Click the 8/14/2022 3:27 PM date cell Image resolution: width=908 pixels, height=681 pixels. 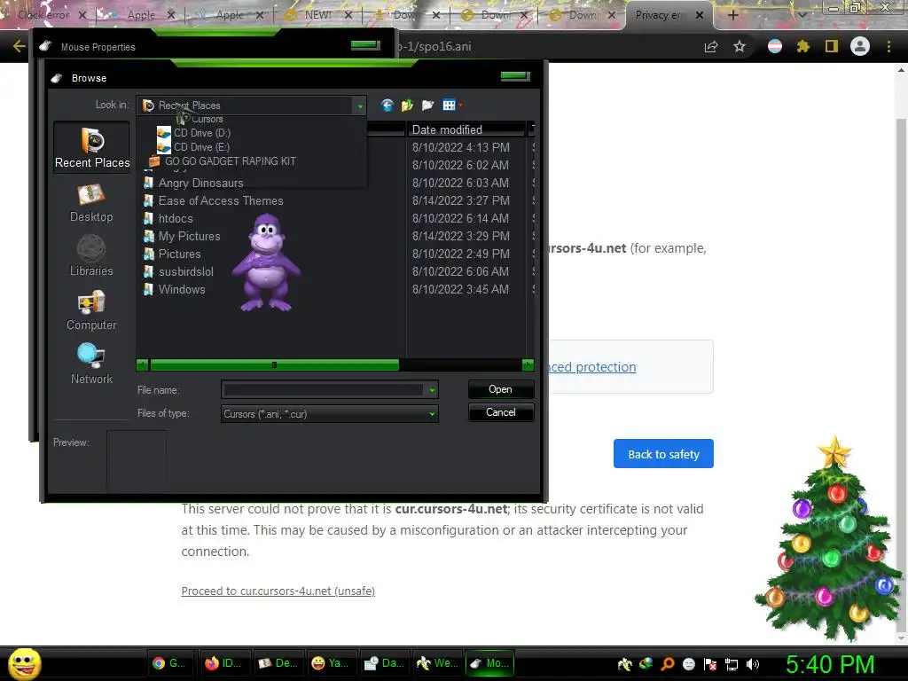coord(461,201)
